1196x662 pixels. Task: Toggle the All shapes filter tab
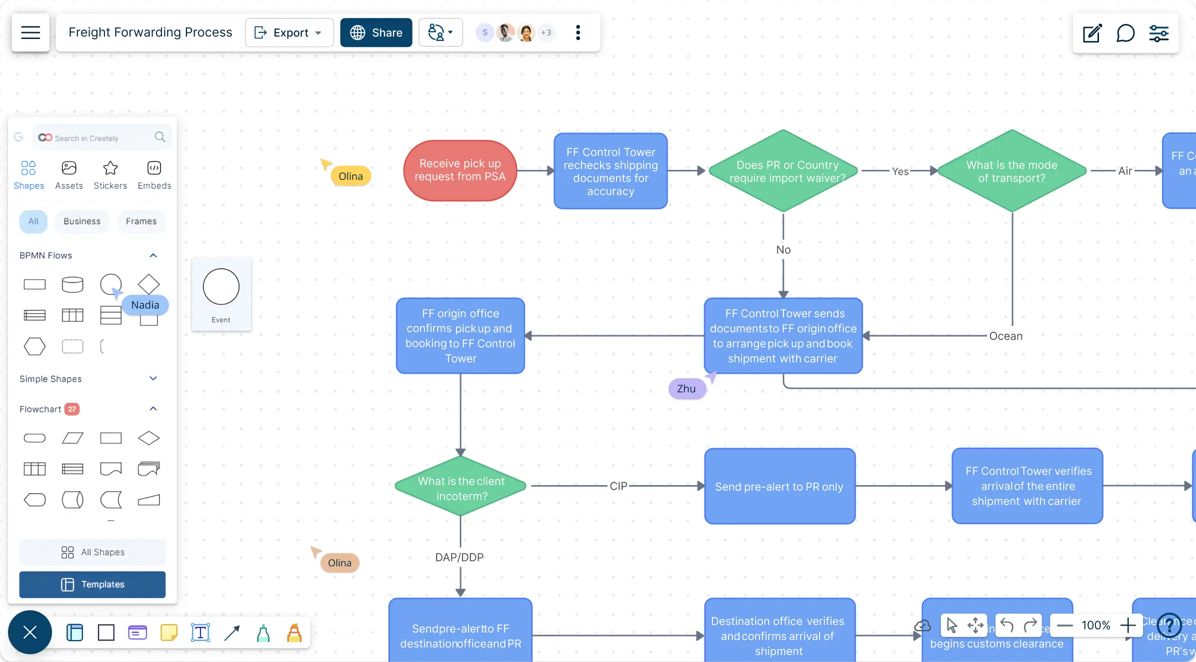pyautogui.click(x=32, y=221)
